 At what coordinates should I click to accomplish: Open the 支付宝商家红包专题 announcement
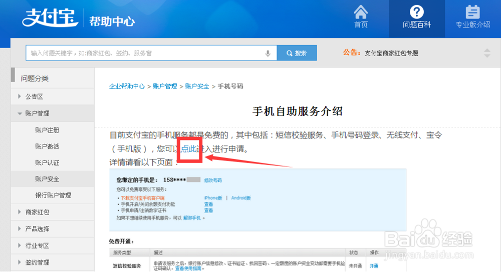point(391,53)
